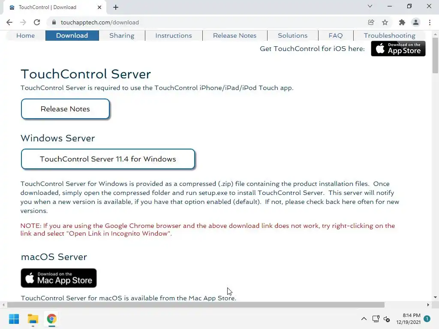This screenshot has width=439, height=329.
Task: Open the Solutions menu item
Action: 292,36
